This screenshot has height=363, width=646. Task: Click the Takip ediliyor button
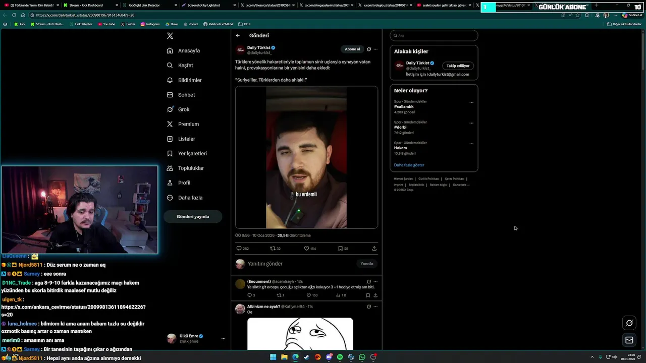click(458, 66)
